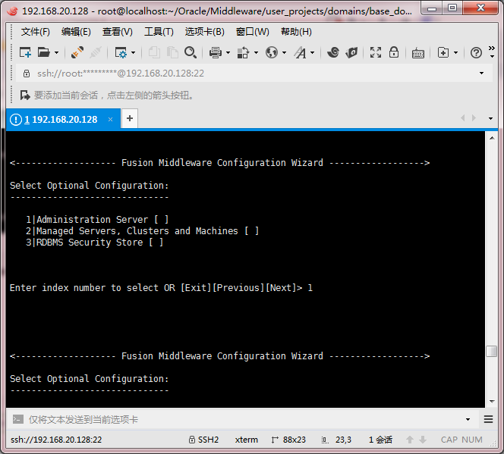This screenshot has height=454, width=504.
Task: Click the SSH2 lock status icon
Action: [192, 440]
